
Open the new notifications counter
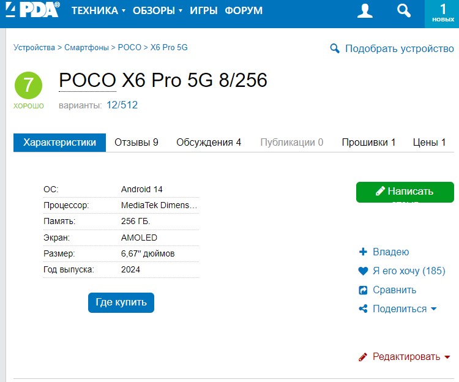pos(442,13)
